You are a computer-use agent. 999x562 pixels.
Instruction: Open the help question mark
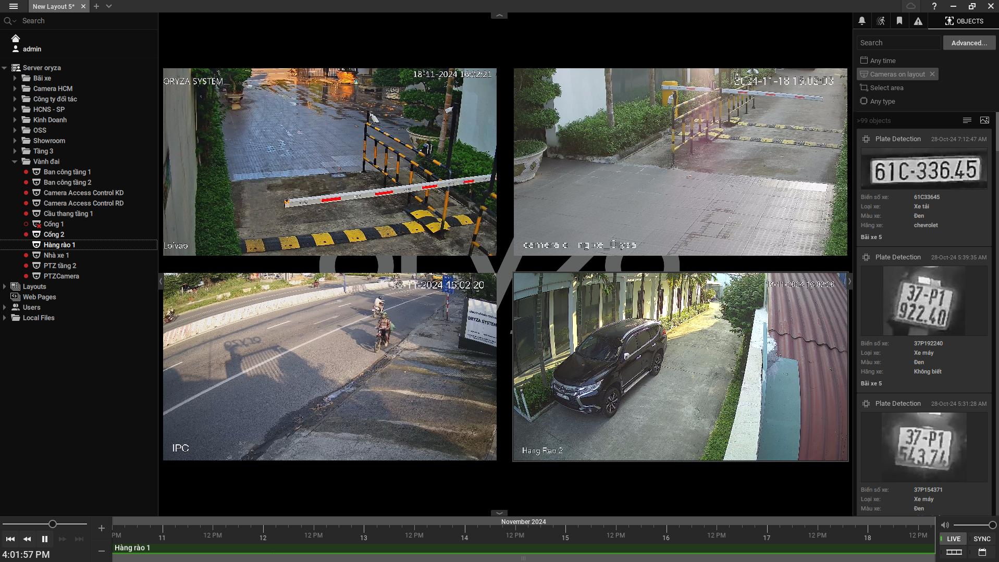click(934, 6)
